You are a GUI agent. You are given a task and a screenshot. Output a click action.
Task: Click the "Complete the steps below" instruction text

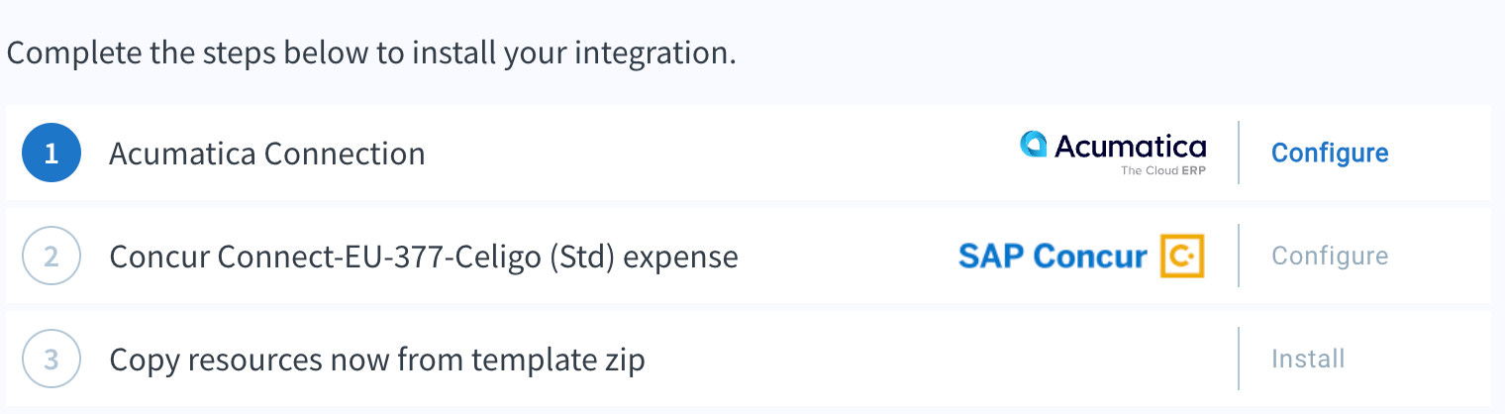(x=371, y=52)
